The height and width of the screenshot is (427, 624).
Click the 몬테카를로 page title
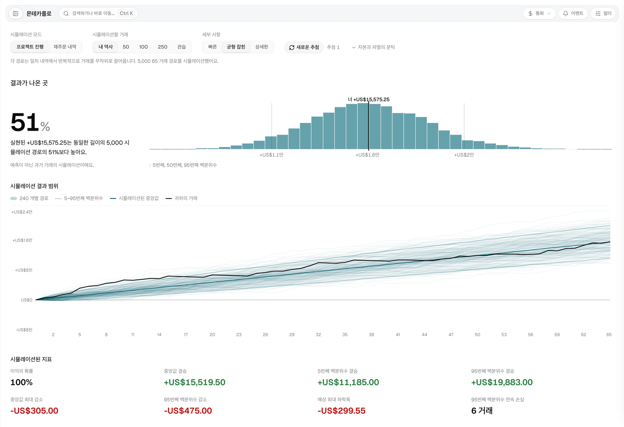39,13
